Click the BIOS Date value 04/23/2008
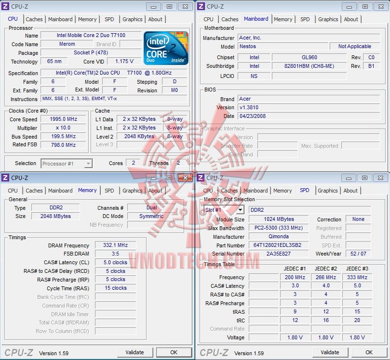Image resolution: width=390 pixels, height=360 pixels. (x=309, y=116)
